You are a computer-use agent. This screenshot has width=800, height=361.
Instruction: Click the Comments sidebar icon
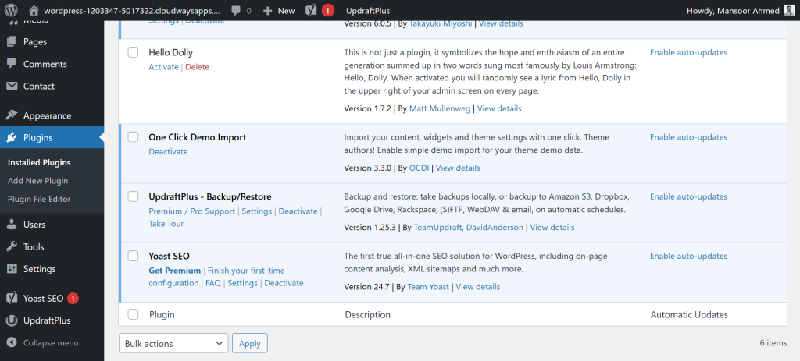click(x=11, y=64)
